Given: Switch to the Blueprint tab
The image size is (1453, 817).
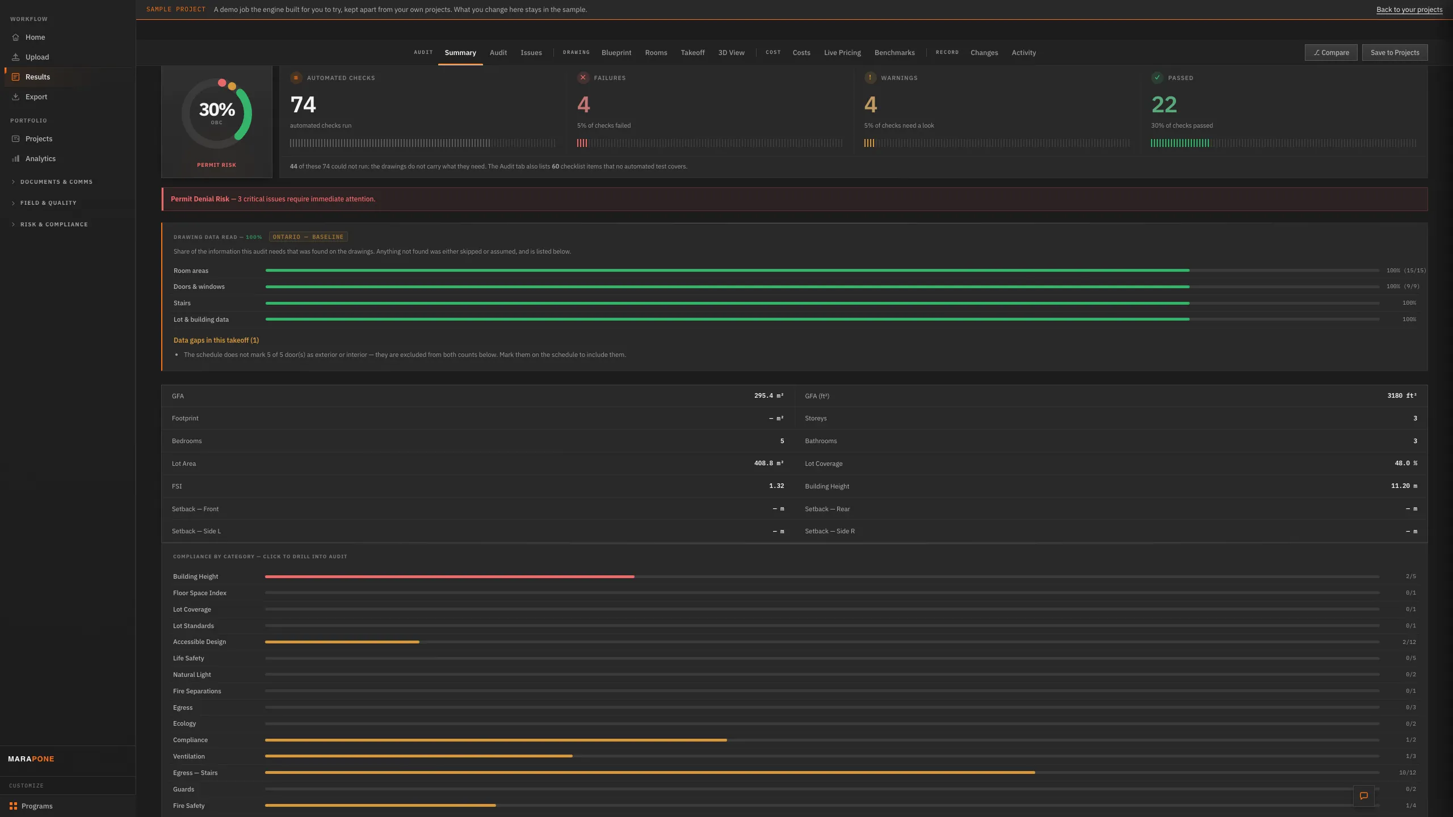Looking at the screenshot, I should click(x=616, y=53).
